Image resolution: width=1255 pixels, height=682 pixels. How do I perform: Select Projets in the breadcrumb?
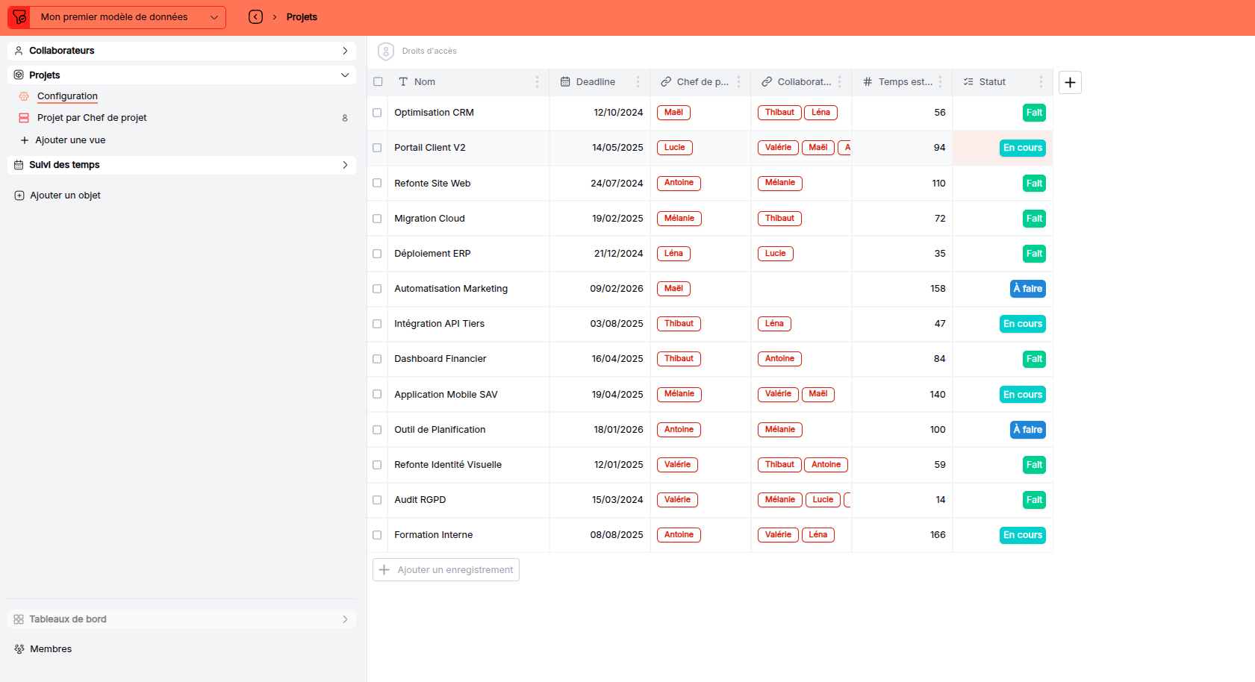(x=302, y=16)
